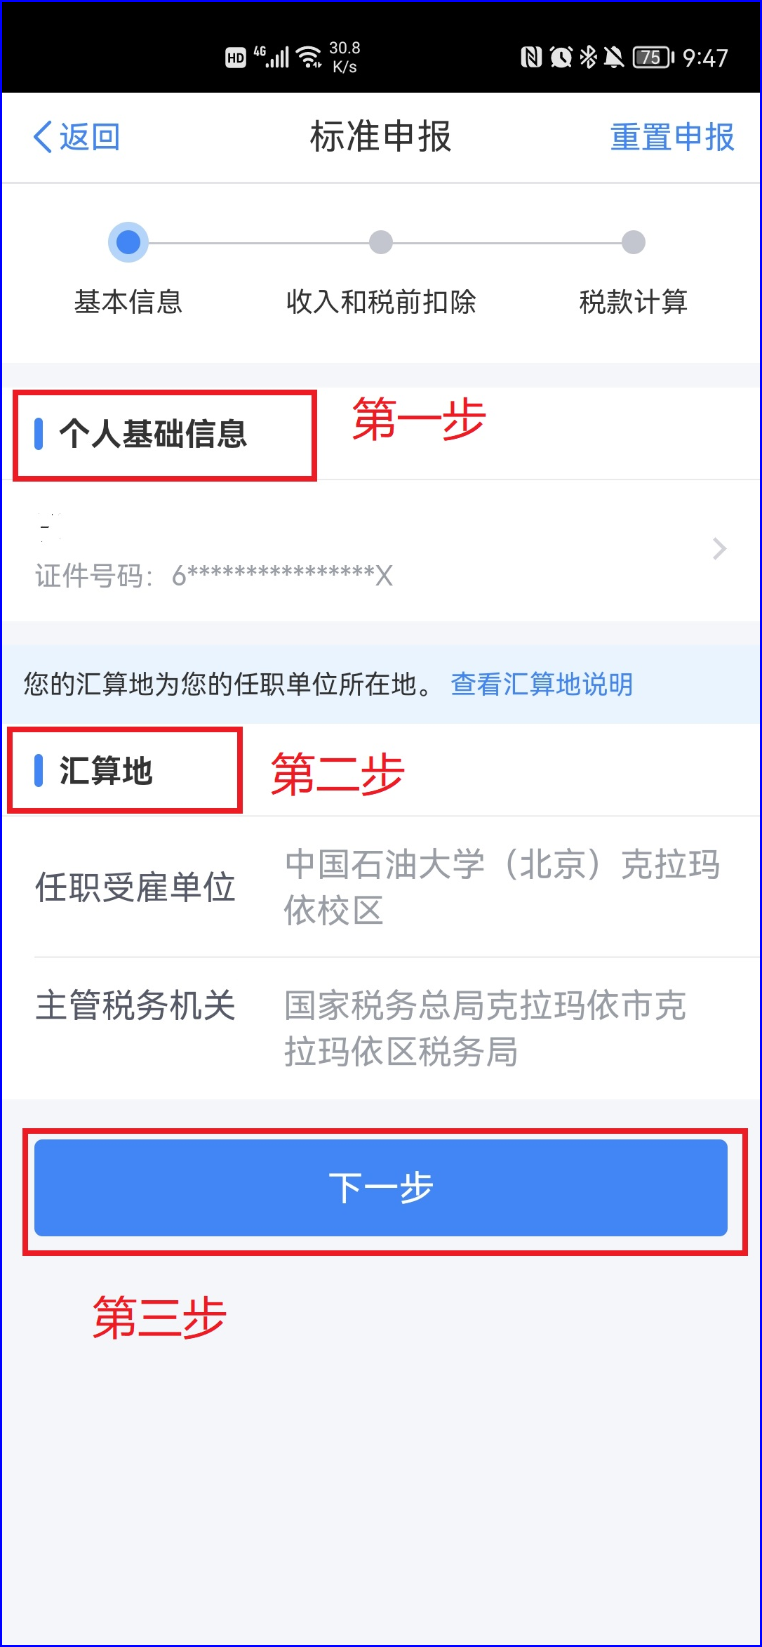
Task: Select the 收入和税前扣除 step dot
Action: coord(381,242)
